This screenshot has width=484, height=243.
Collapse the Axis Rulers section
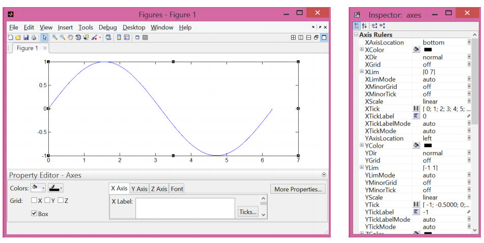pyautogui.click(x=357, y=34)
